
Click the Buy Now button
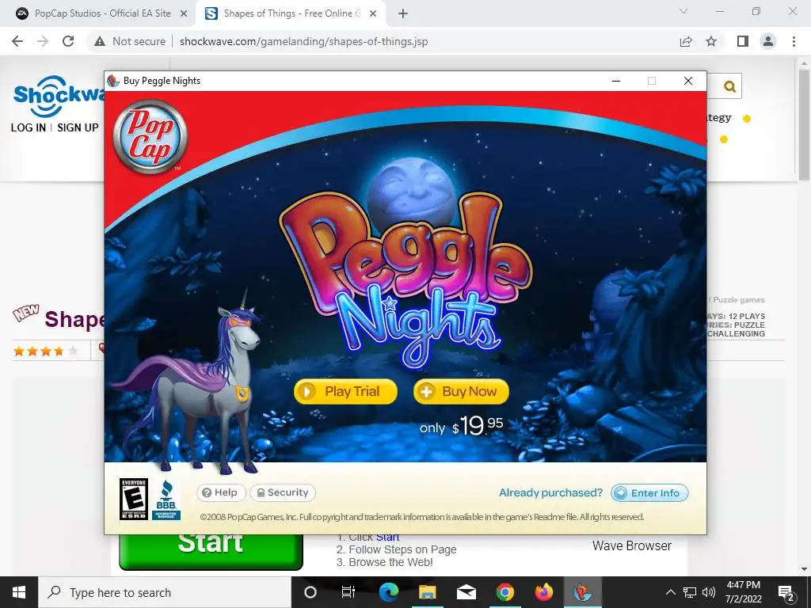[461, 391]
